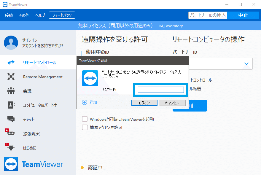The width and height of the screenshot is (261, 175).
Task: Click the chat bubbles icon
Action: 11,119
